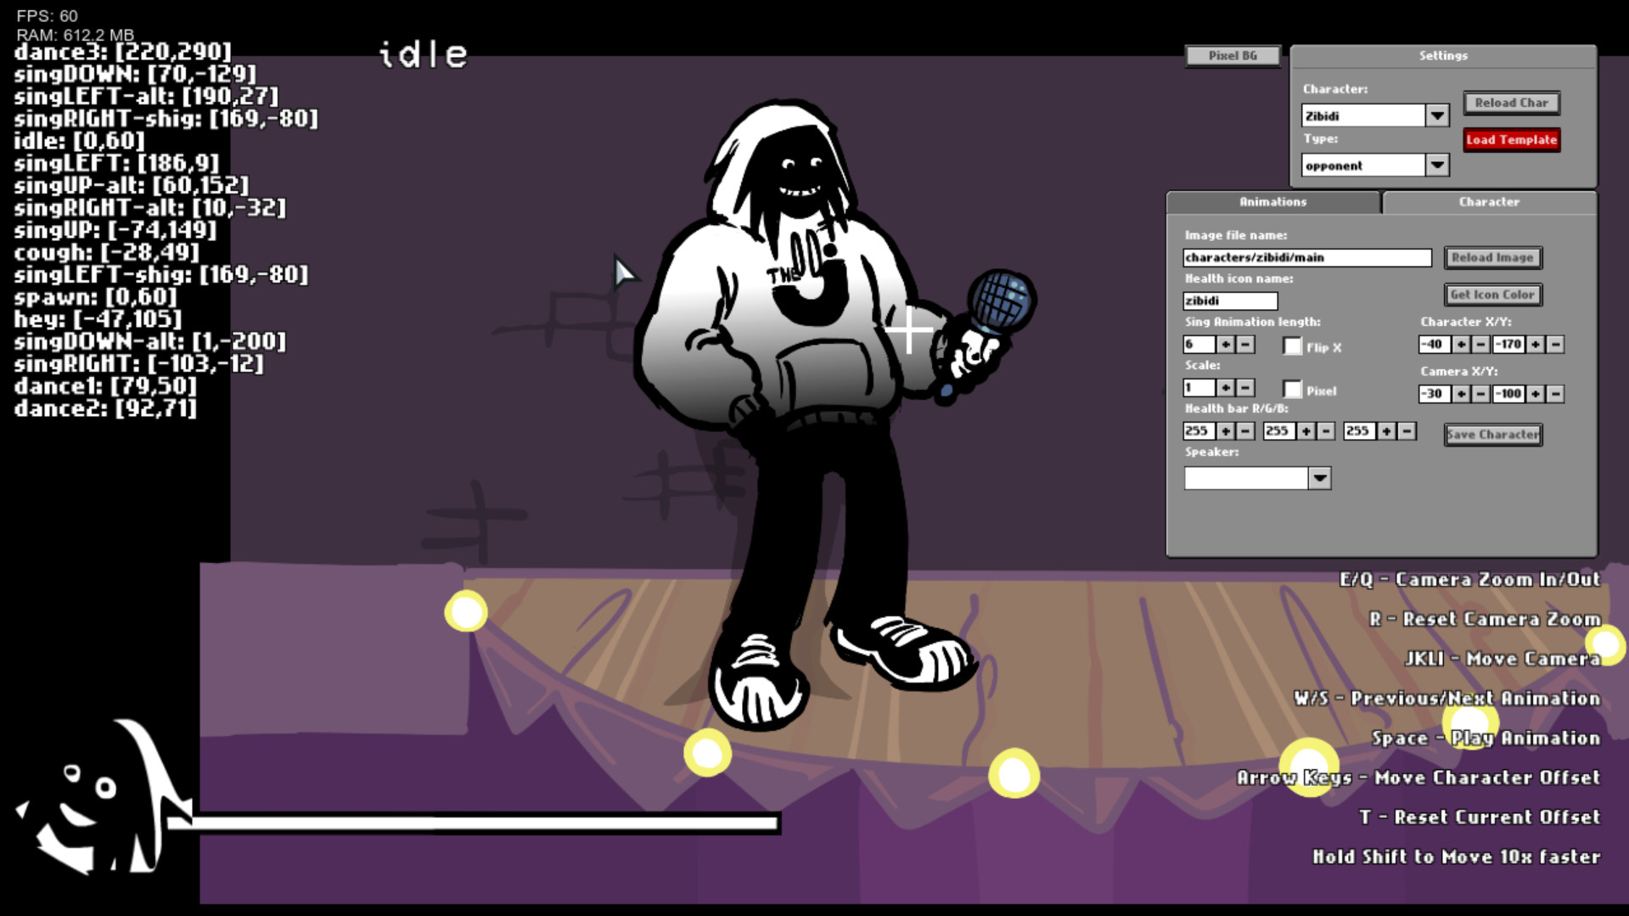This screenshot has width=1629, height=916.
Task: Click the Image file name input field
Action: click(x=1307, y=257)
